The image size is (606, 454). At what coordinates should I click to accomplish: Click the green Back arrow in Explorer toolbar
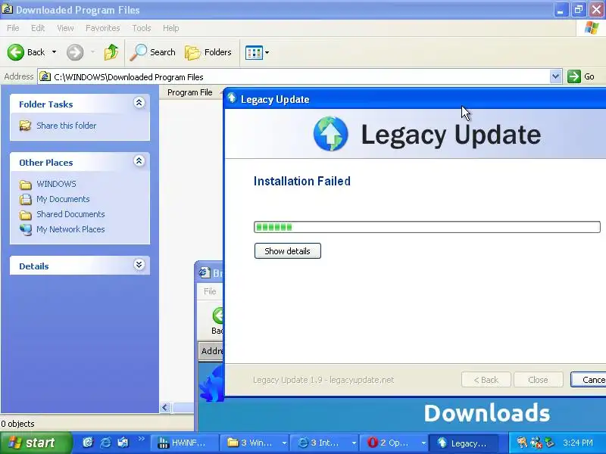[x=16, y=52]
